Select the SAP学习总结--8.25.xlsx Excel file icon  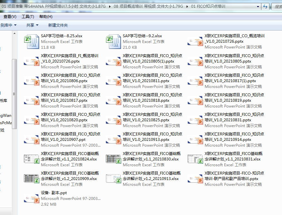[31, 41]
